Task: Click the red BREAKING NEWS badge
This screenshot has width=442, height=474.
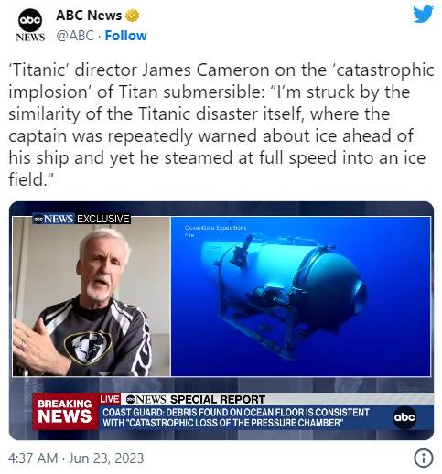Action: pos(65,412)
